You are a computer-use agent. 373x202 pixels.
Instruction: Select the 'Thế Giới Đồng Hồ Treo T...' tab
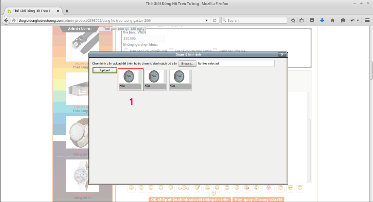click(33, 11)
